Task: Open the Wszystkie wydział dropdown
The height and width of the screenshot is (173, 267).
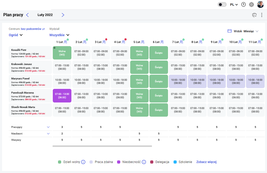Action: tap(59, 35)
